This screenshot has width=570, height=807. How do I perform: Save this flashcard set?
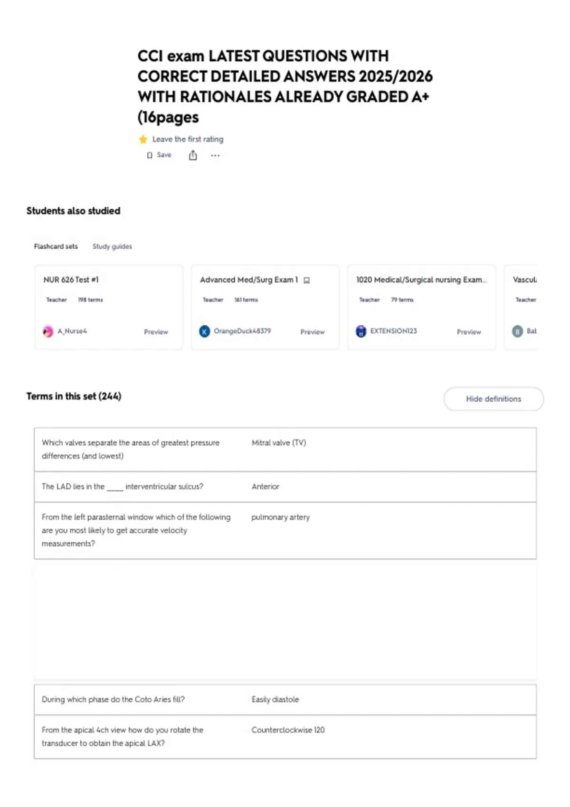(x=159, y=155)
